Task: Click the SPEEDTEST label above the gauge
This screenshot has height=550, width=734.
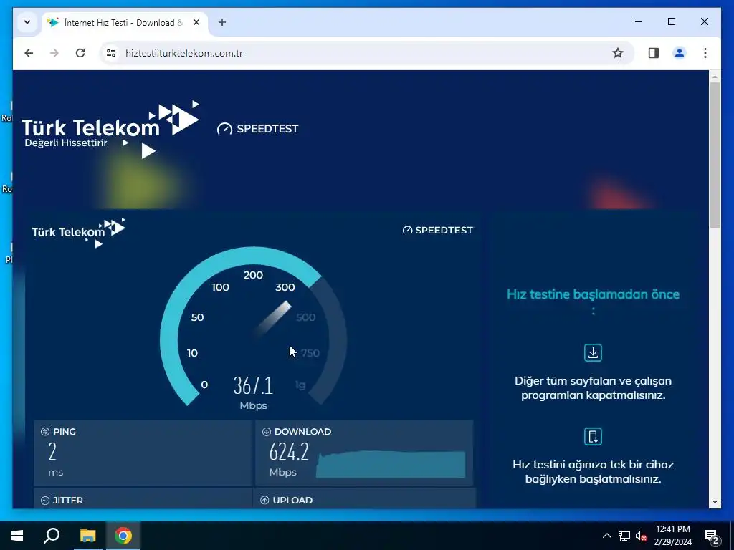Action: pos(438,230)
